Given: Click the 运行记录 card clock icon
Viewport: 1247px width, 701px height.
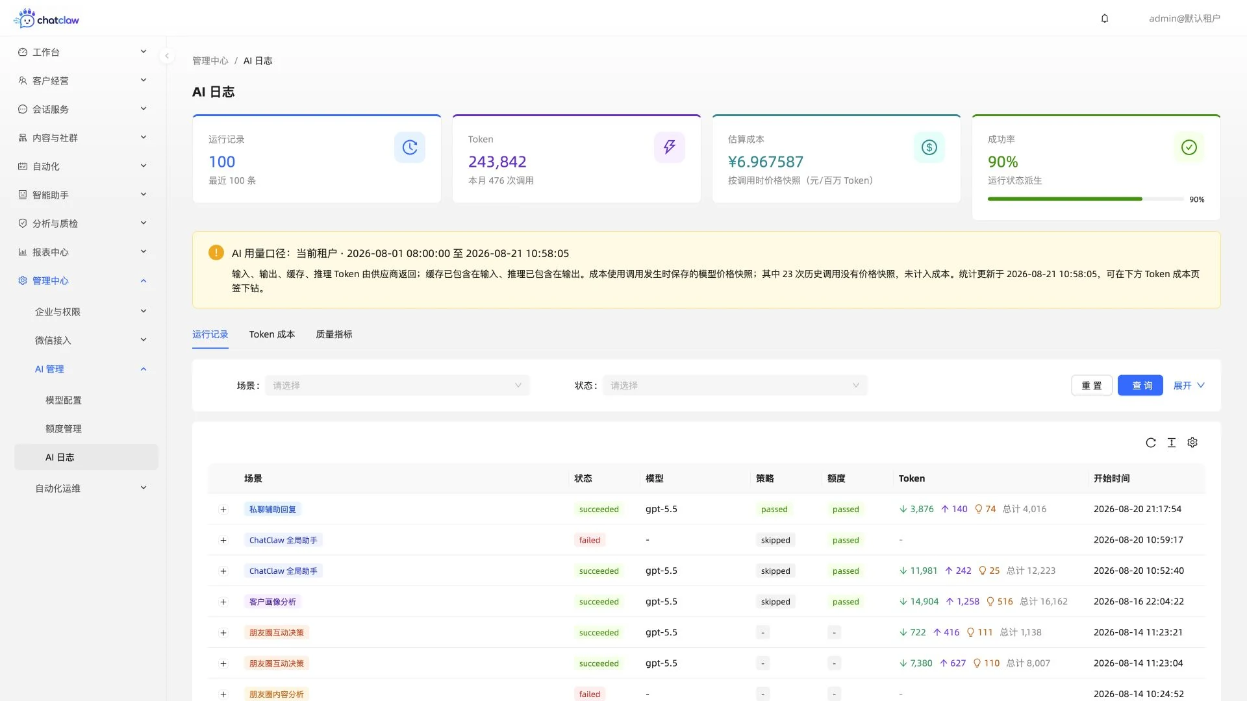Looking at the screenshot, I should (410, 147).
